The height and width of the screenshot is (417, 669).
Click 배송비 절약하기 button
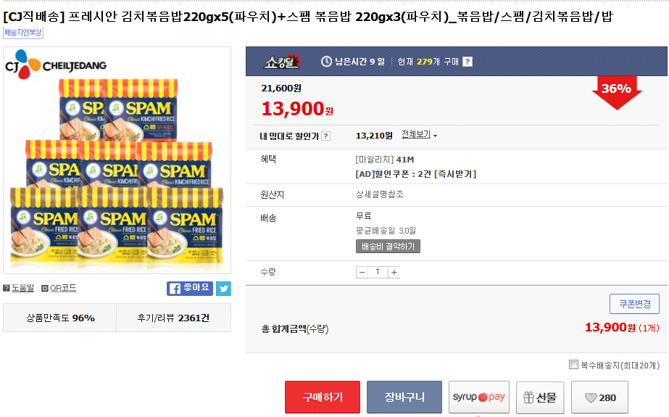coord(388,247)
